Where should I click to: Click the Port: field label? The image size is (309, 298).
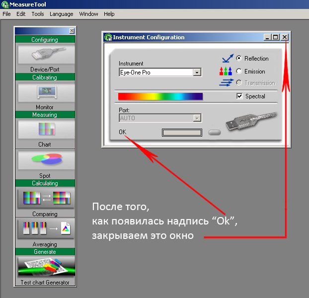(x=124, y=110)
